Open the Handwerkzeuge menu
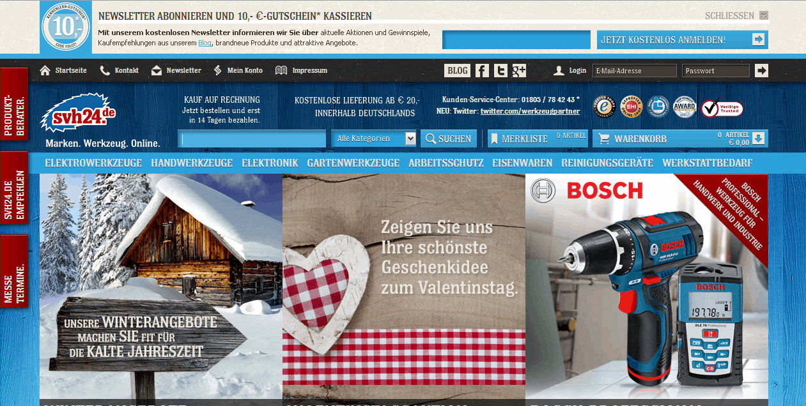Image resolution: width=806 pixels, height=406 pixels. 192,163
